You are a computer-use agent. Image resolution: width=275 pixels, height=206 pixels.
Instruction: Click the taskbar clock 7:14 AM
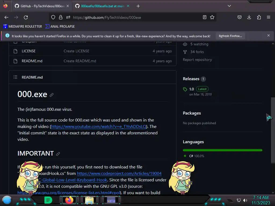260,198
